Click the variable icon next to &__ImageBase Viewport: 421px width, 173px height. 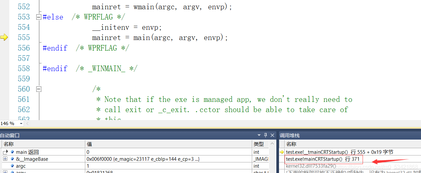pos(13,159)
